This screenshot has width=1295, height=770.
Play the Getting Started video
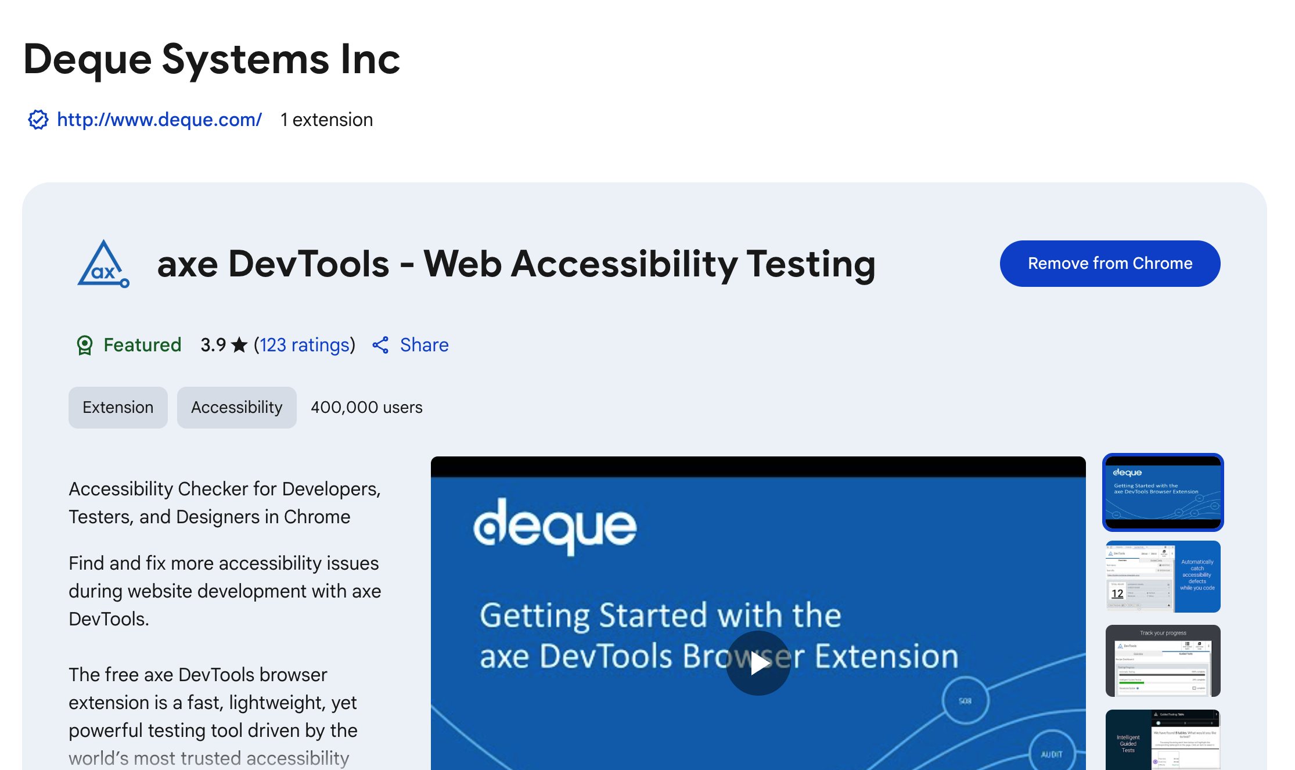click(758, 663)
